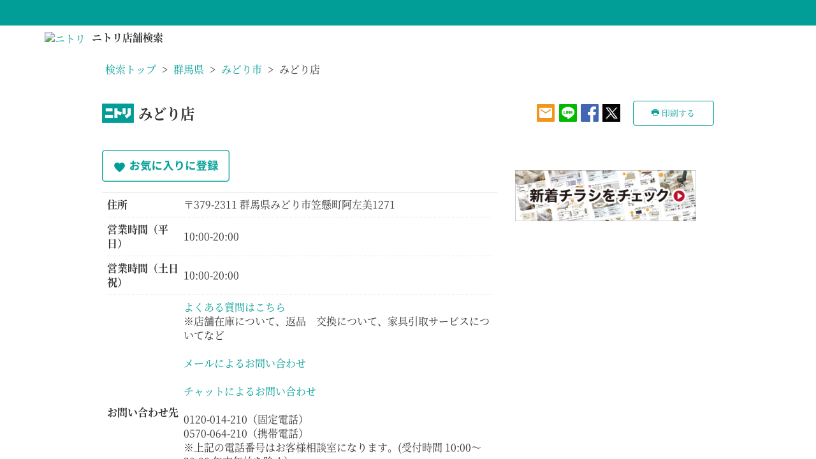Navigate to the みどり市 breadcrumb link
Screen dimensions: 816x459
[x=242, y=69]
